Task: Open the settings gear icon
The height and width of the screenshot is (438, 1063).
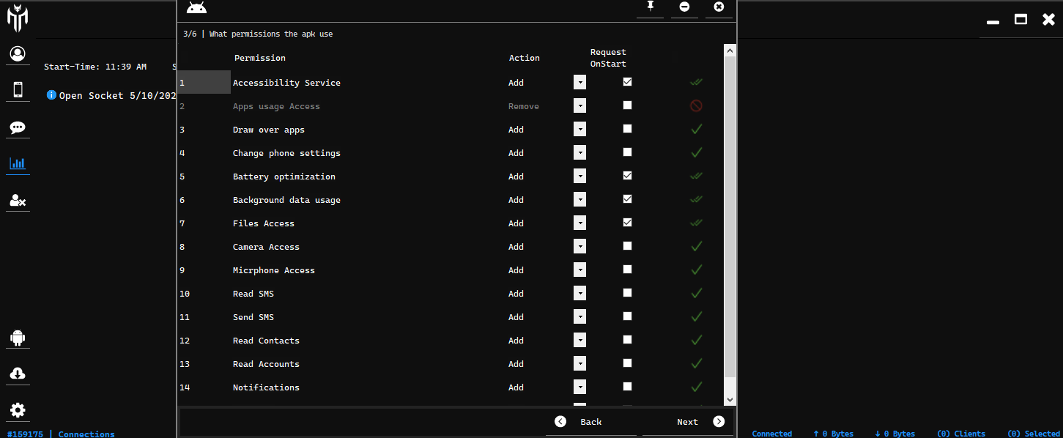Action: point(18,410)
